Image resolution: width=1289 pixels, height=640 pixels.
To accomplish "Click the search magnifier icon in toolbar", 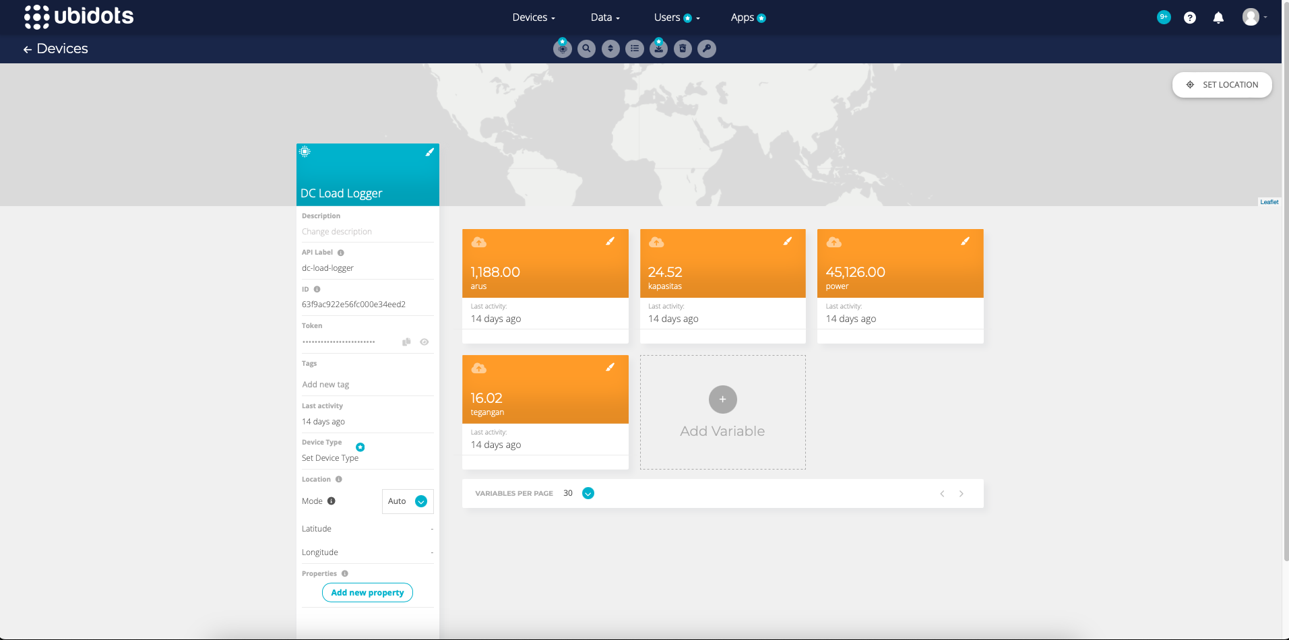I will [x=587, y=49].
